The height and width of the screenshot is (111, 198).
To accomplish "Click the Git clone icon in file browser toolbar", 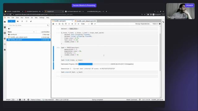I will pyautogui.click(x=31, y=21).
